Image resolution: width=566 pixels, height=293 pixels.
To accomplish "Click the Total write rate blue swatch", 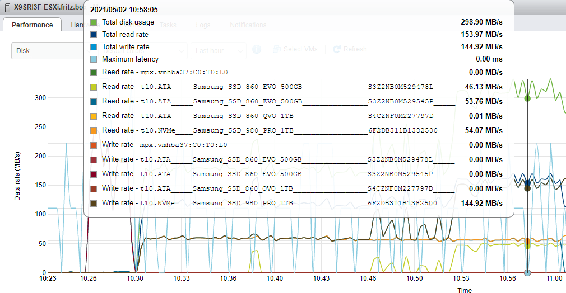I will click(x=94, y=47).
